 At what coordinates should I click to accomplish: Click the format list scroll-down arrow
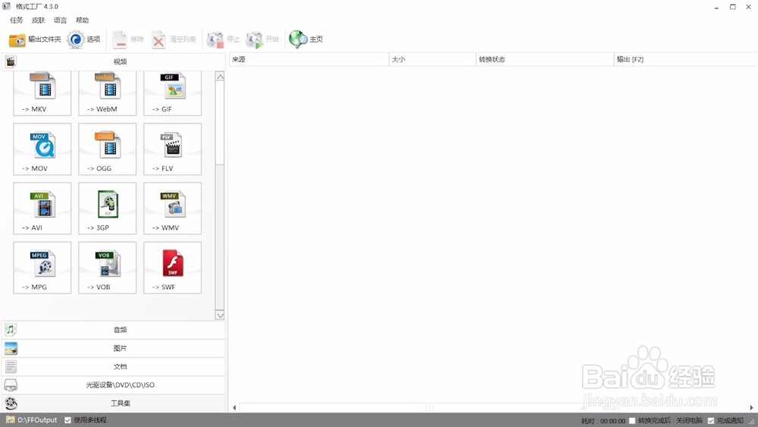(220, 316)
